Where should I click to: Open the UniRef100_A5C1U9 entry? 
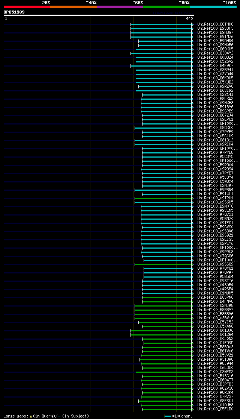216,136
